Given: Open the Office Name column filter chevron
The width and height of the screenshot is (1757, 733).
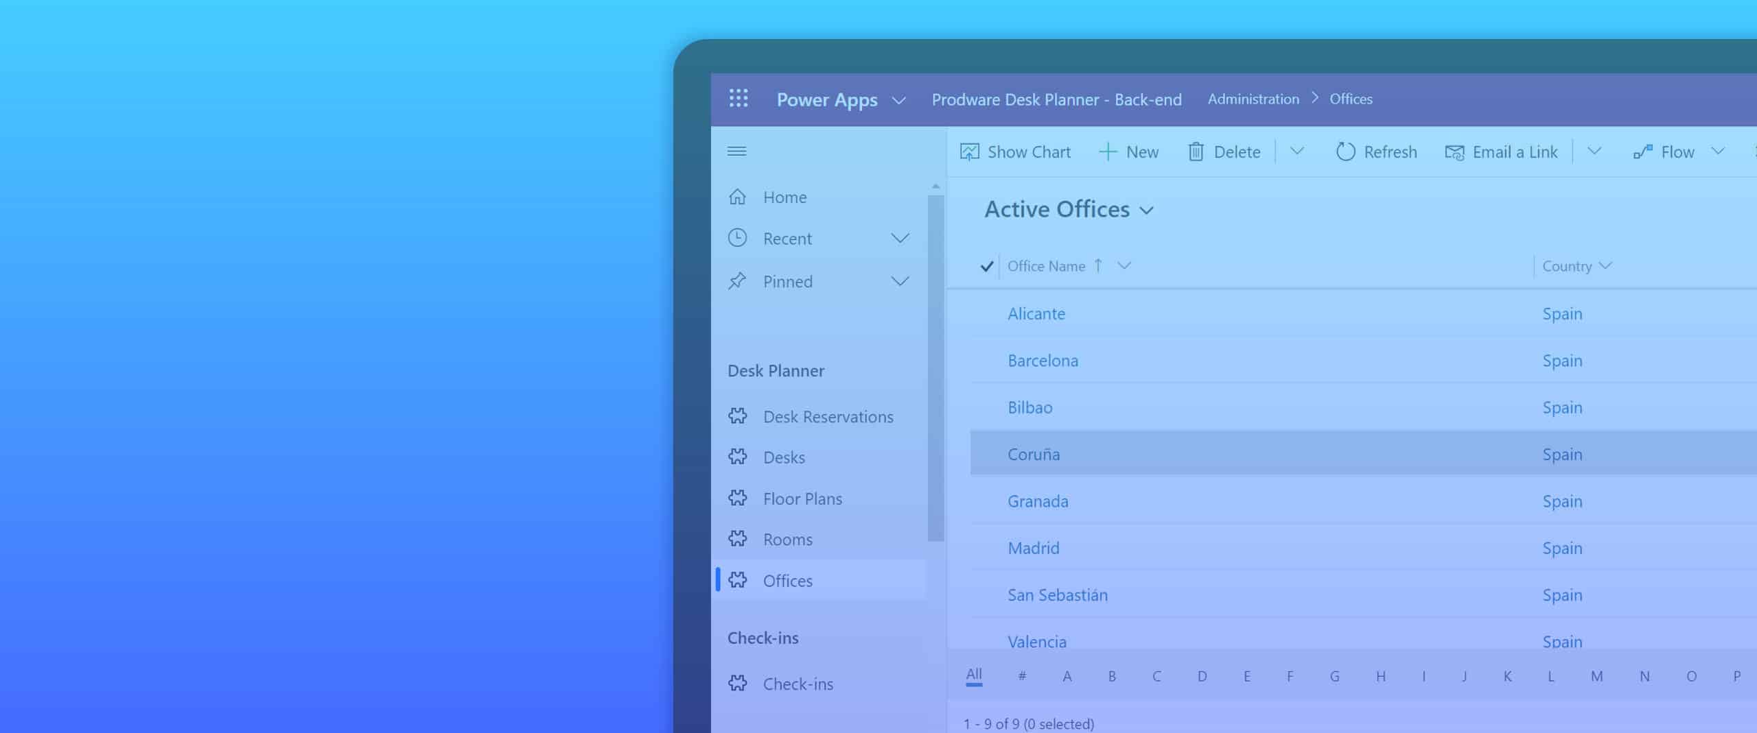Looking at the screenshot, I should [x=1124, y=265].
